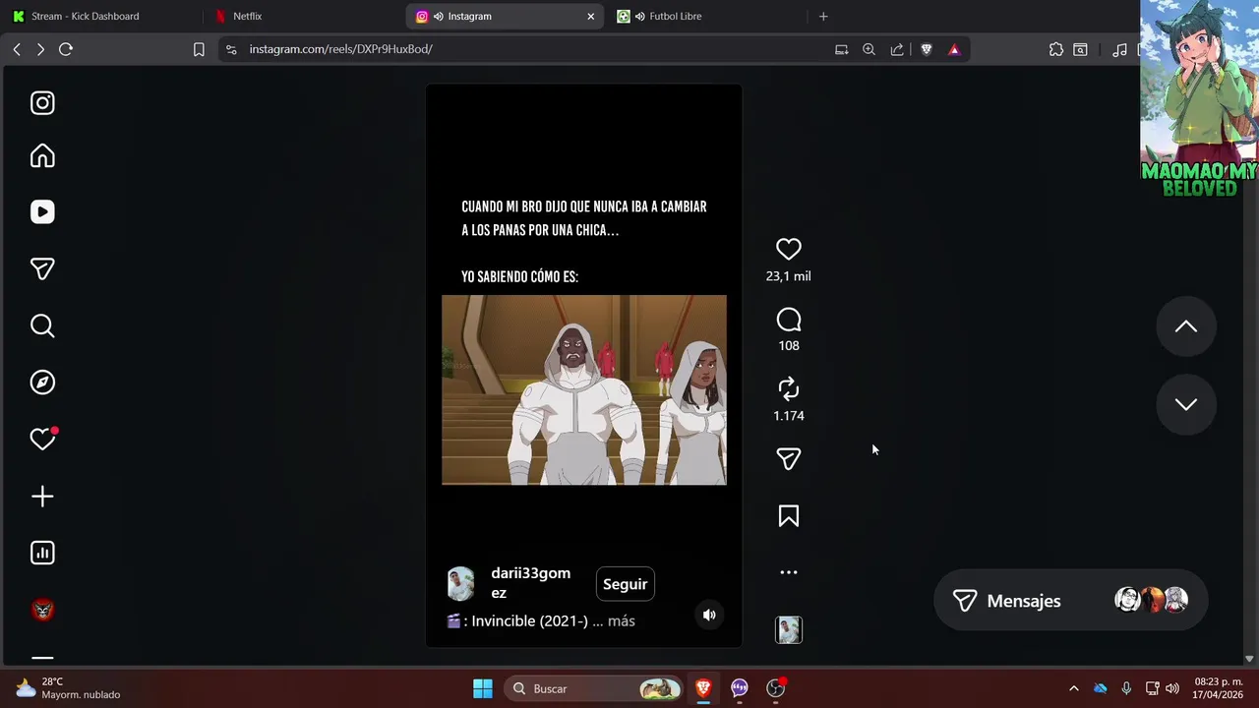
Task: Share this page icon in address bar
Action: coord(897,49)
